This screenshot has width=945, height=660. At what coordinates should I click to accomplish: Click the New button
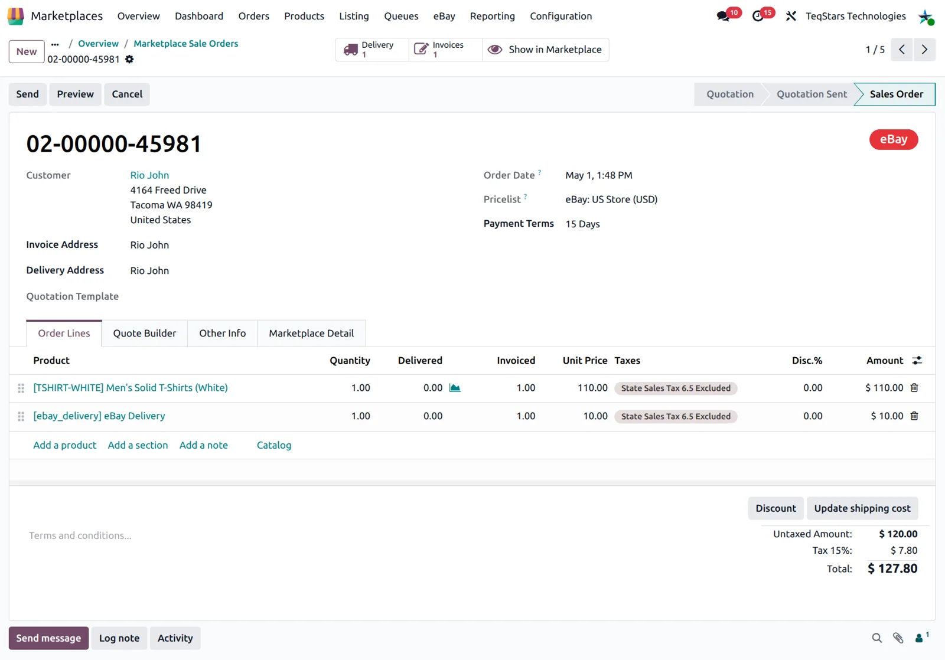pyautogui.click(x=27, y=51)
